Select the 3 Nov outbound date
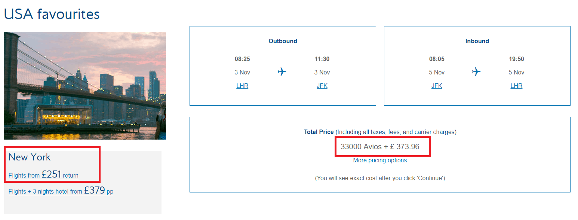This screenshot has width=578, height=220. point(242,72)
